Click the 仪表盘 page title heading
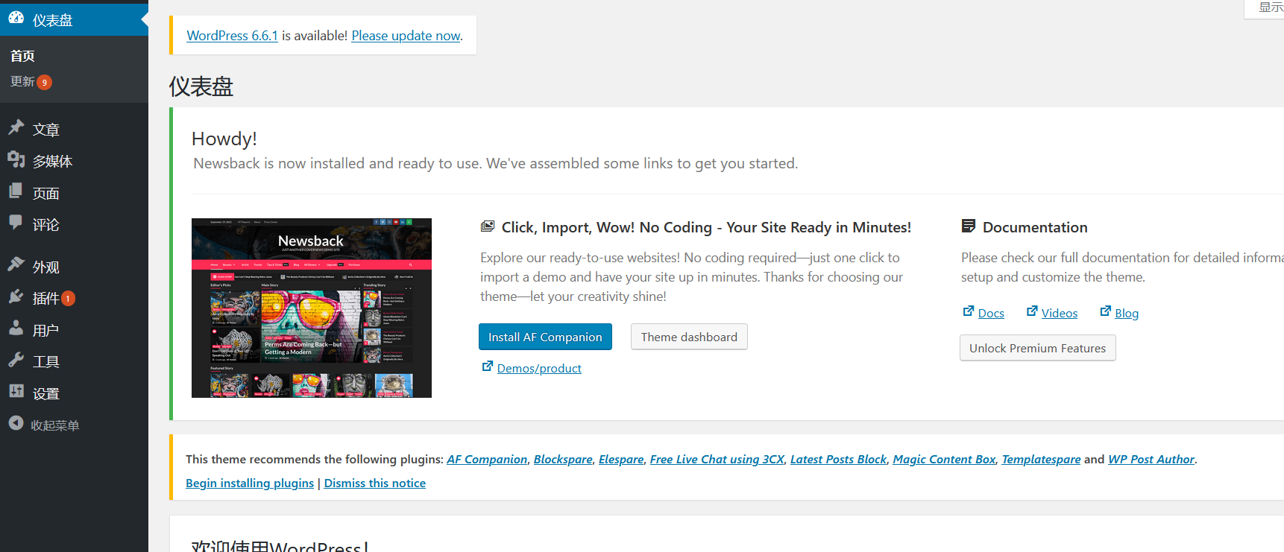Image resolution: width=1284 pixels, height=552 pixels. (201, 86)
